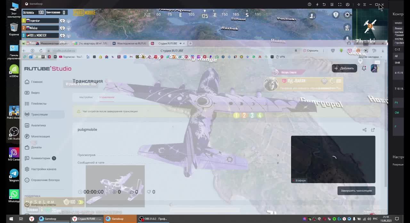The height and width of the screenshot is (223, 410).
Task: Click the minimap airplane marker
Action: click(x=370, y=26)
